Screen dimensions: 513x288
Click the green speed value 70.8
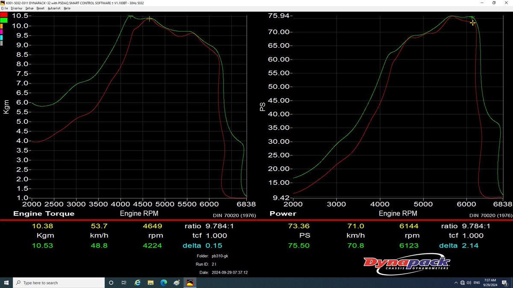coord(355,245)
